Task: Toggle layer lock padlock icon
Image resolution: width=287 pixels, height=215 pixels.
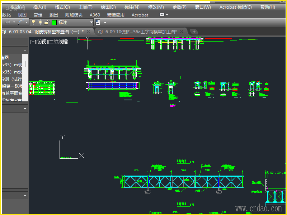Action: [x=47, y=22]
